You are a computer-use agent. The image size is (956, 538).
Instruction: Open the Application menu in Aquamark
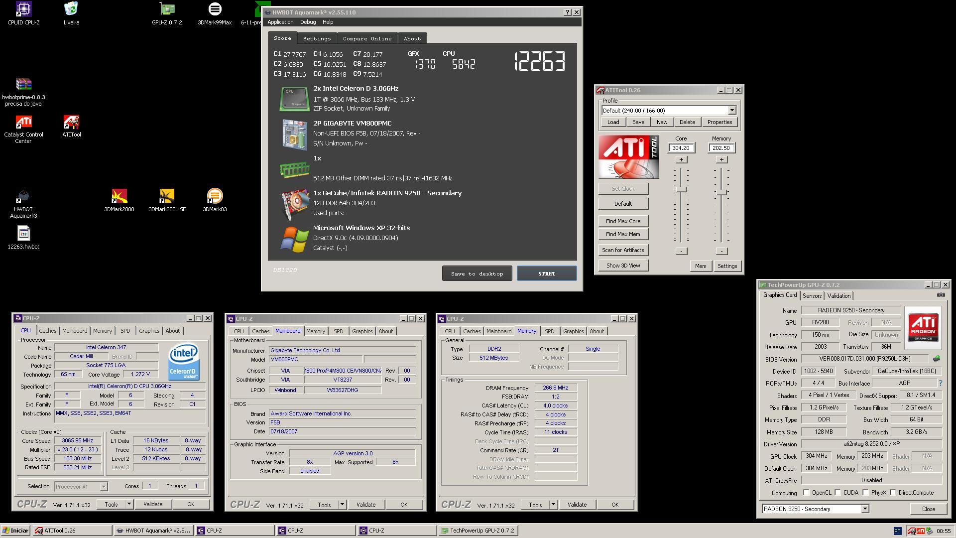[280, 22]
